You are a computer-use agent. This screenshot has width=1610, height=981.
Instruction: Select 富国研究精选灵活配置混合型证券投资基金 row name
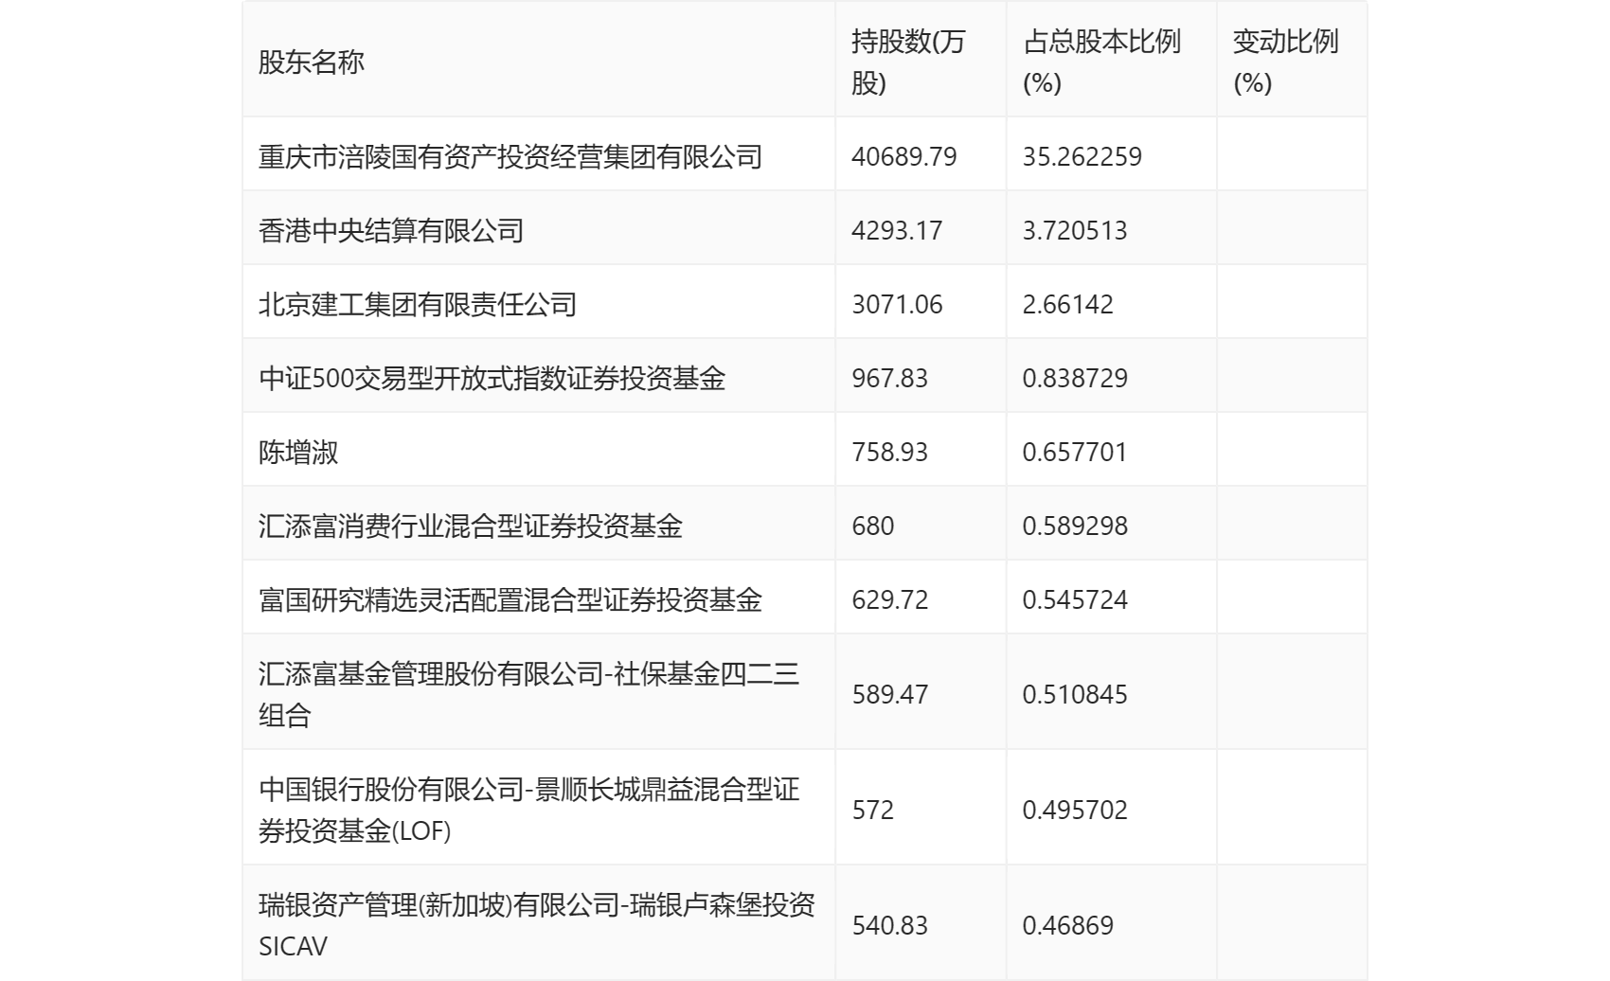click(510, 599)
